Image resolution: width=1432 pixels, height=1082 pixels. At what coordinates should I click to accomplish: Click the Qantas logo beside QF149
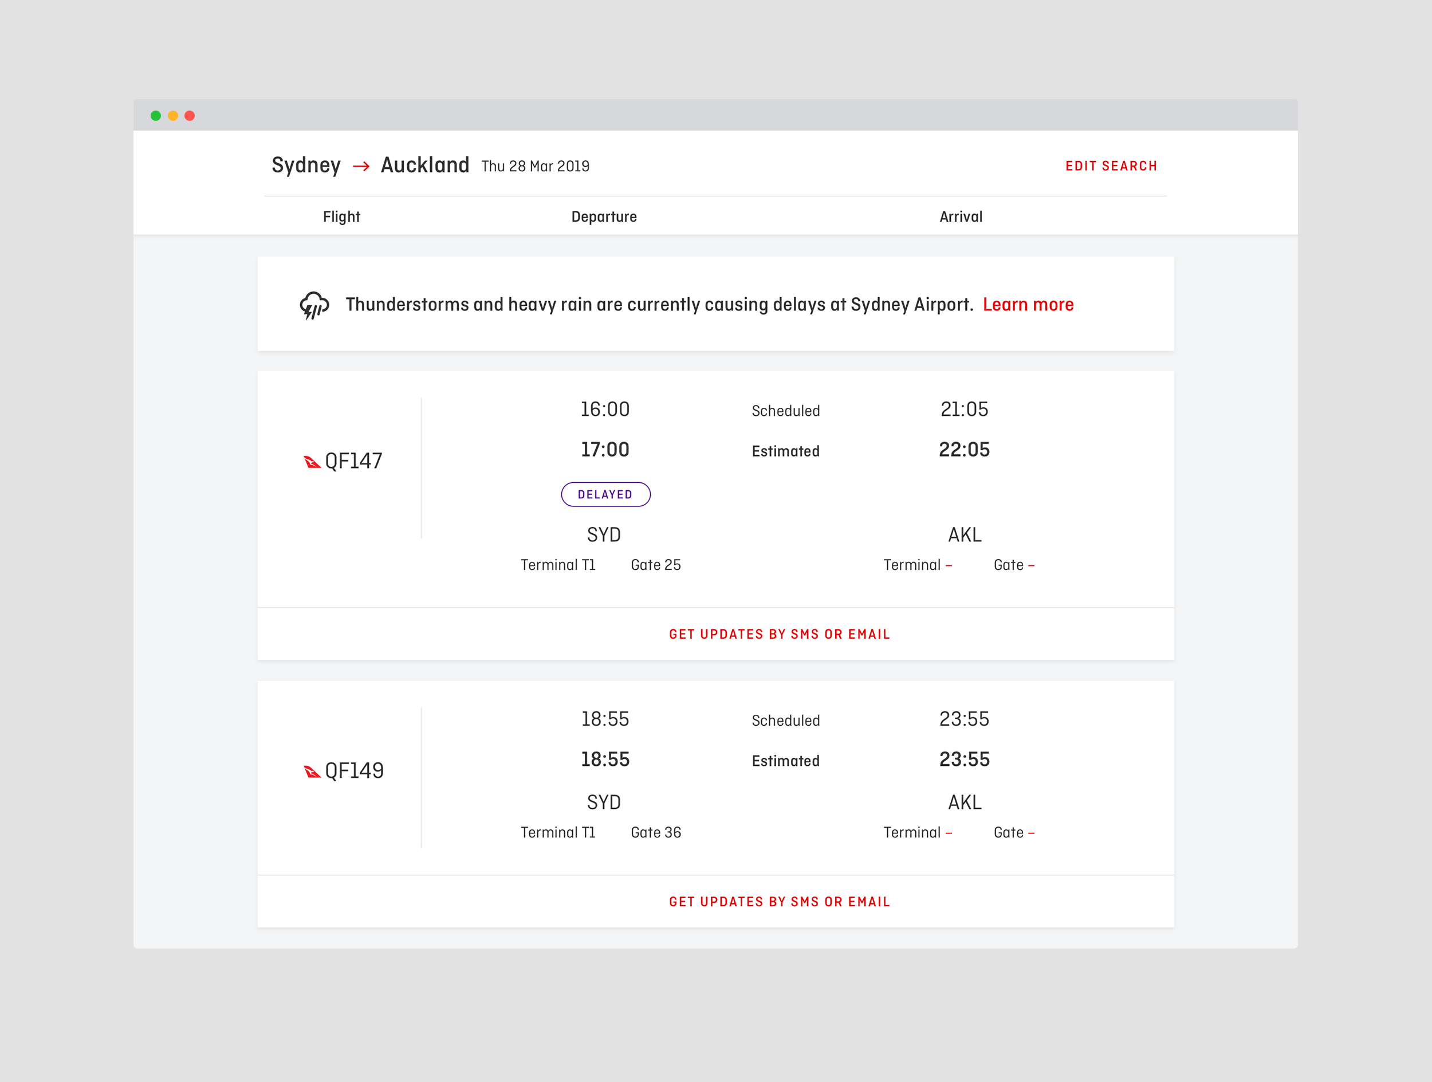(312, 771)
